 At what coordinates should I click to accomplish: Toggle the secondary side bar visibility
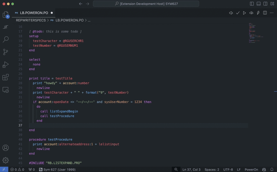[x=265, y=4]
